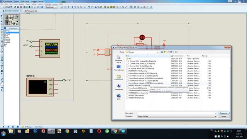The image size is (247, 139).
Task: Open the Library menu in the menu bar
Action: tap(40, 4)
